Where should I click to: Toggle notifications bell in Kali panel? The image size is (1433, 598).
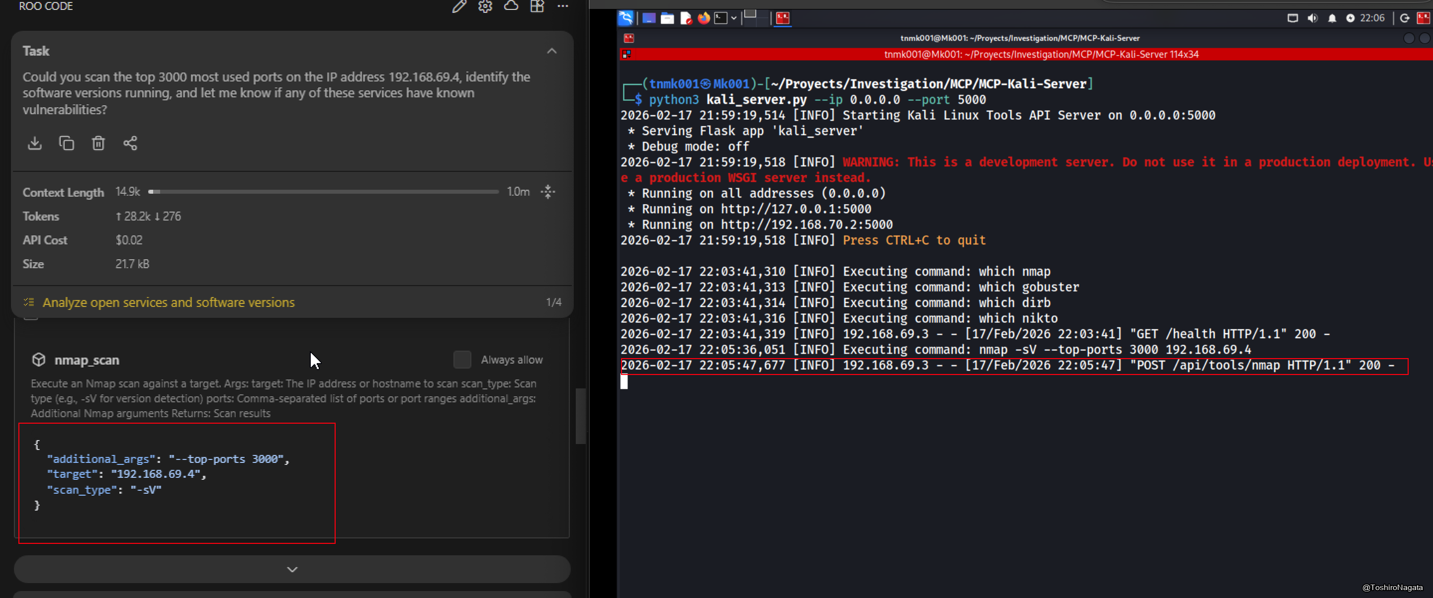1332,18
